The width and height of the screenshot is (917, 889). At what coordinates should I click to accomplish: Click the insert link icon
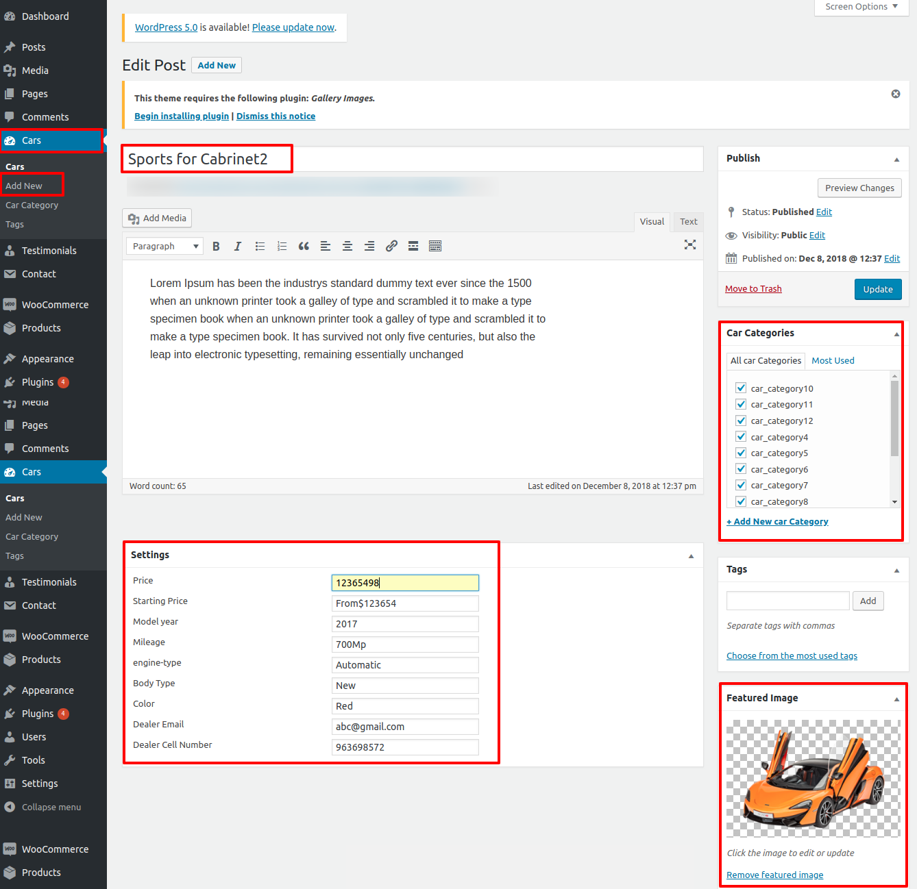click(x=391, y=247)
